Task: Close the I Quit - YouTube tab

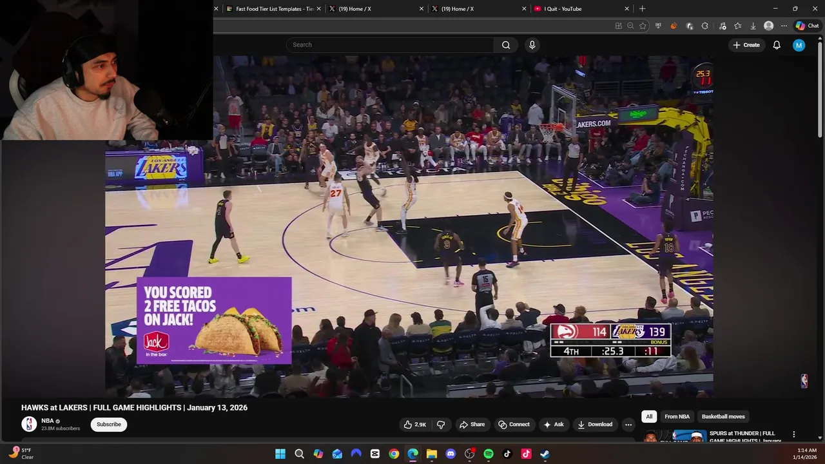Action: click(x=626, y=8)
